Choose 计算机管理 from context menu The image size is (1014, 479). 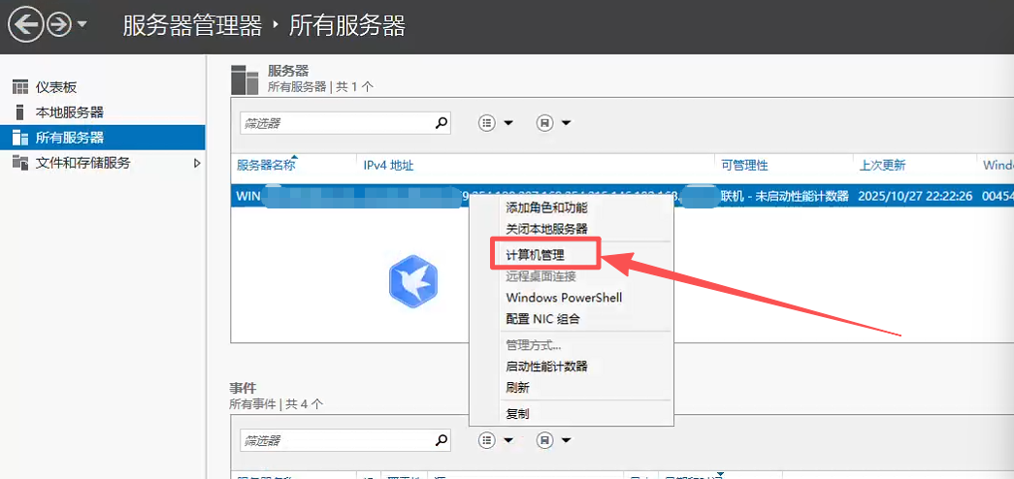[x=535, y=255]
